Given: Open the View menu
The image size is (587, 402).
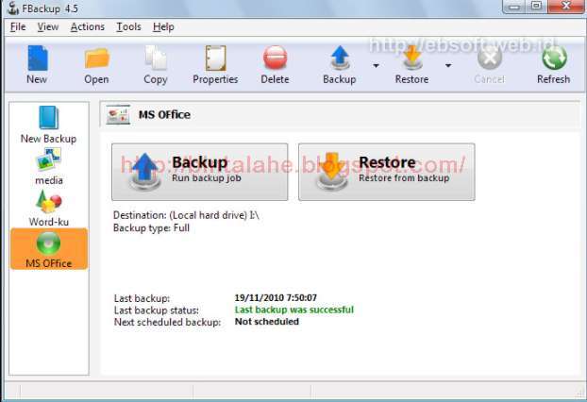Looking at the screenshot, I should coord(48,27).
